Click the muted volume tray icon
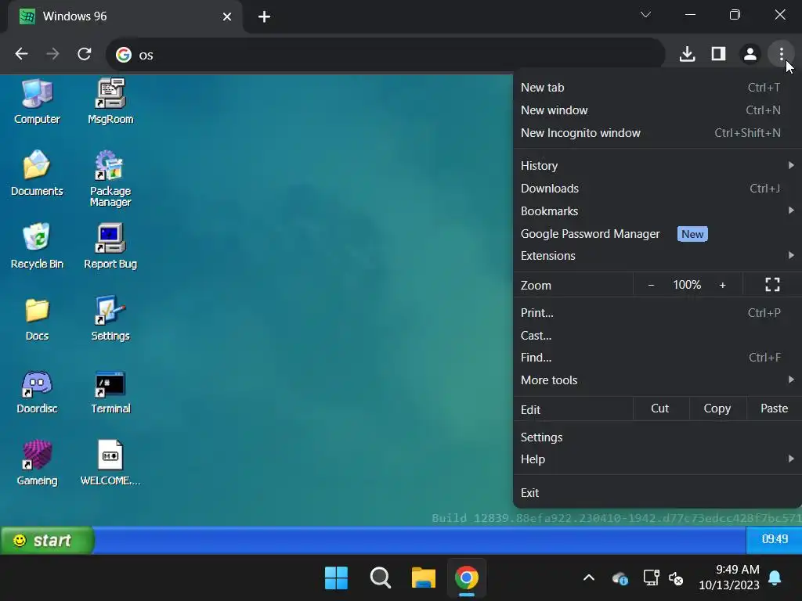802x601 pixels. 676,578
